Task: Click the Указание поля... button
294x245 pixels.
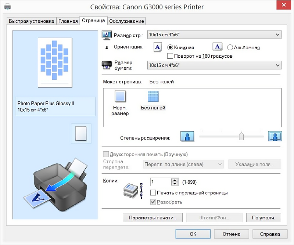Action: (255, 164)
